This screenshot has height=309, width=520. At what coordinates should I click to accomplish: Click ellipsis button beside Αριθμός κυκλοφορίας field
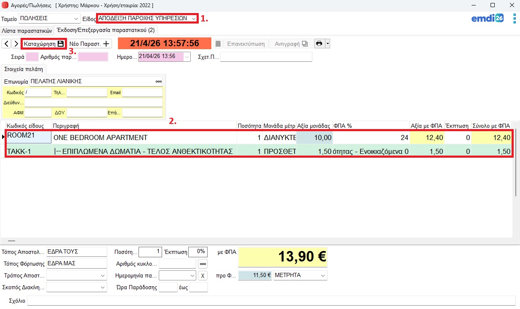point(203,264)
